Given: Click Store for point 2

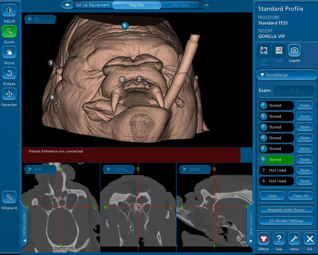Looking at the screenshot, I should coord(305,116).
